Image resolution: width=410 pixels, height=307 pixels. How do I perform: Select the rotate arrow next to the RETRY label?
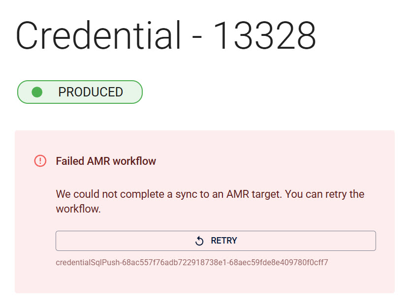tap(200, 241)
